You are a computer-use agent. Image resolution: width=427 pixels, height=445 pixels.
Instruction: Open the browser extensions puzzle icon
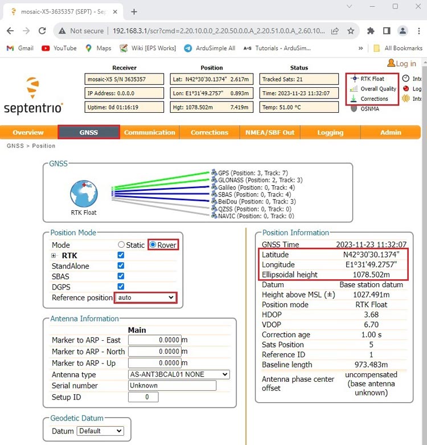[371, 31]
